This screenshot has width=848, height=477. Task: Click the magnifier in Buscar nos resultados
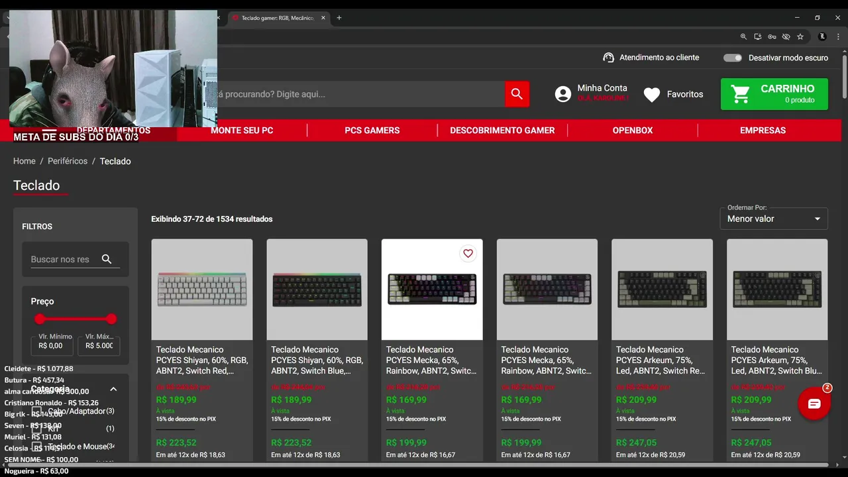[x=107, y=259]
